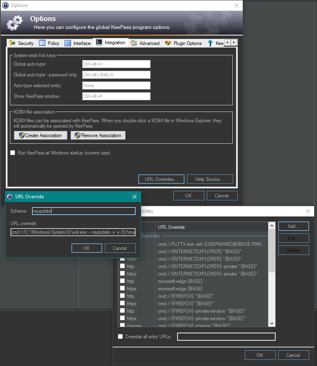Enable the http microsoft-edge override
Screen dimensions: 317x366
pyautogui.click(x=122, y=281)
